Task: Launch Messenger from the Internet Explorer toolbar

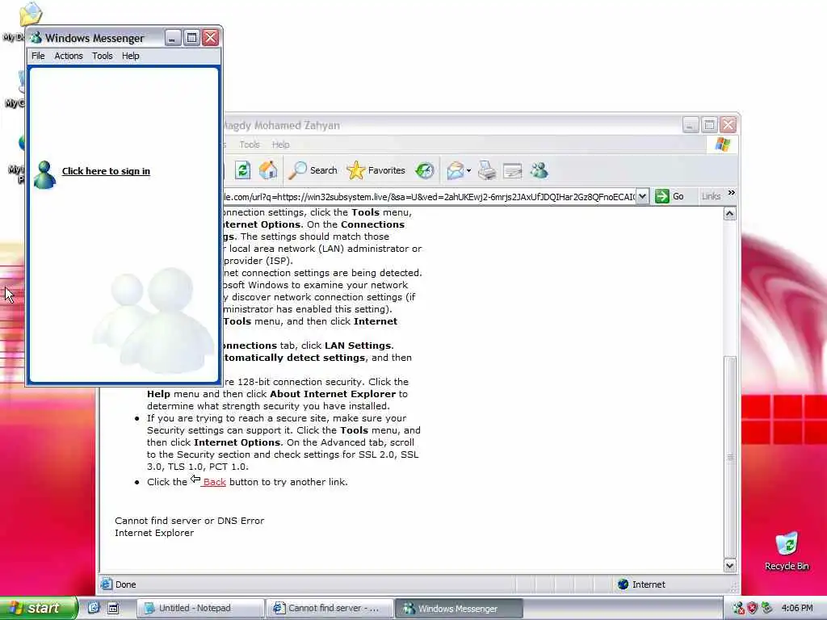Action: coord(539,170)
